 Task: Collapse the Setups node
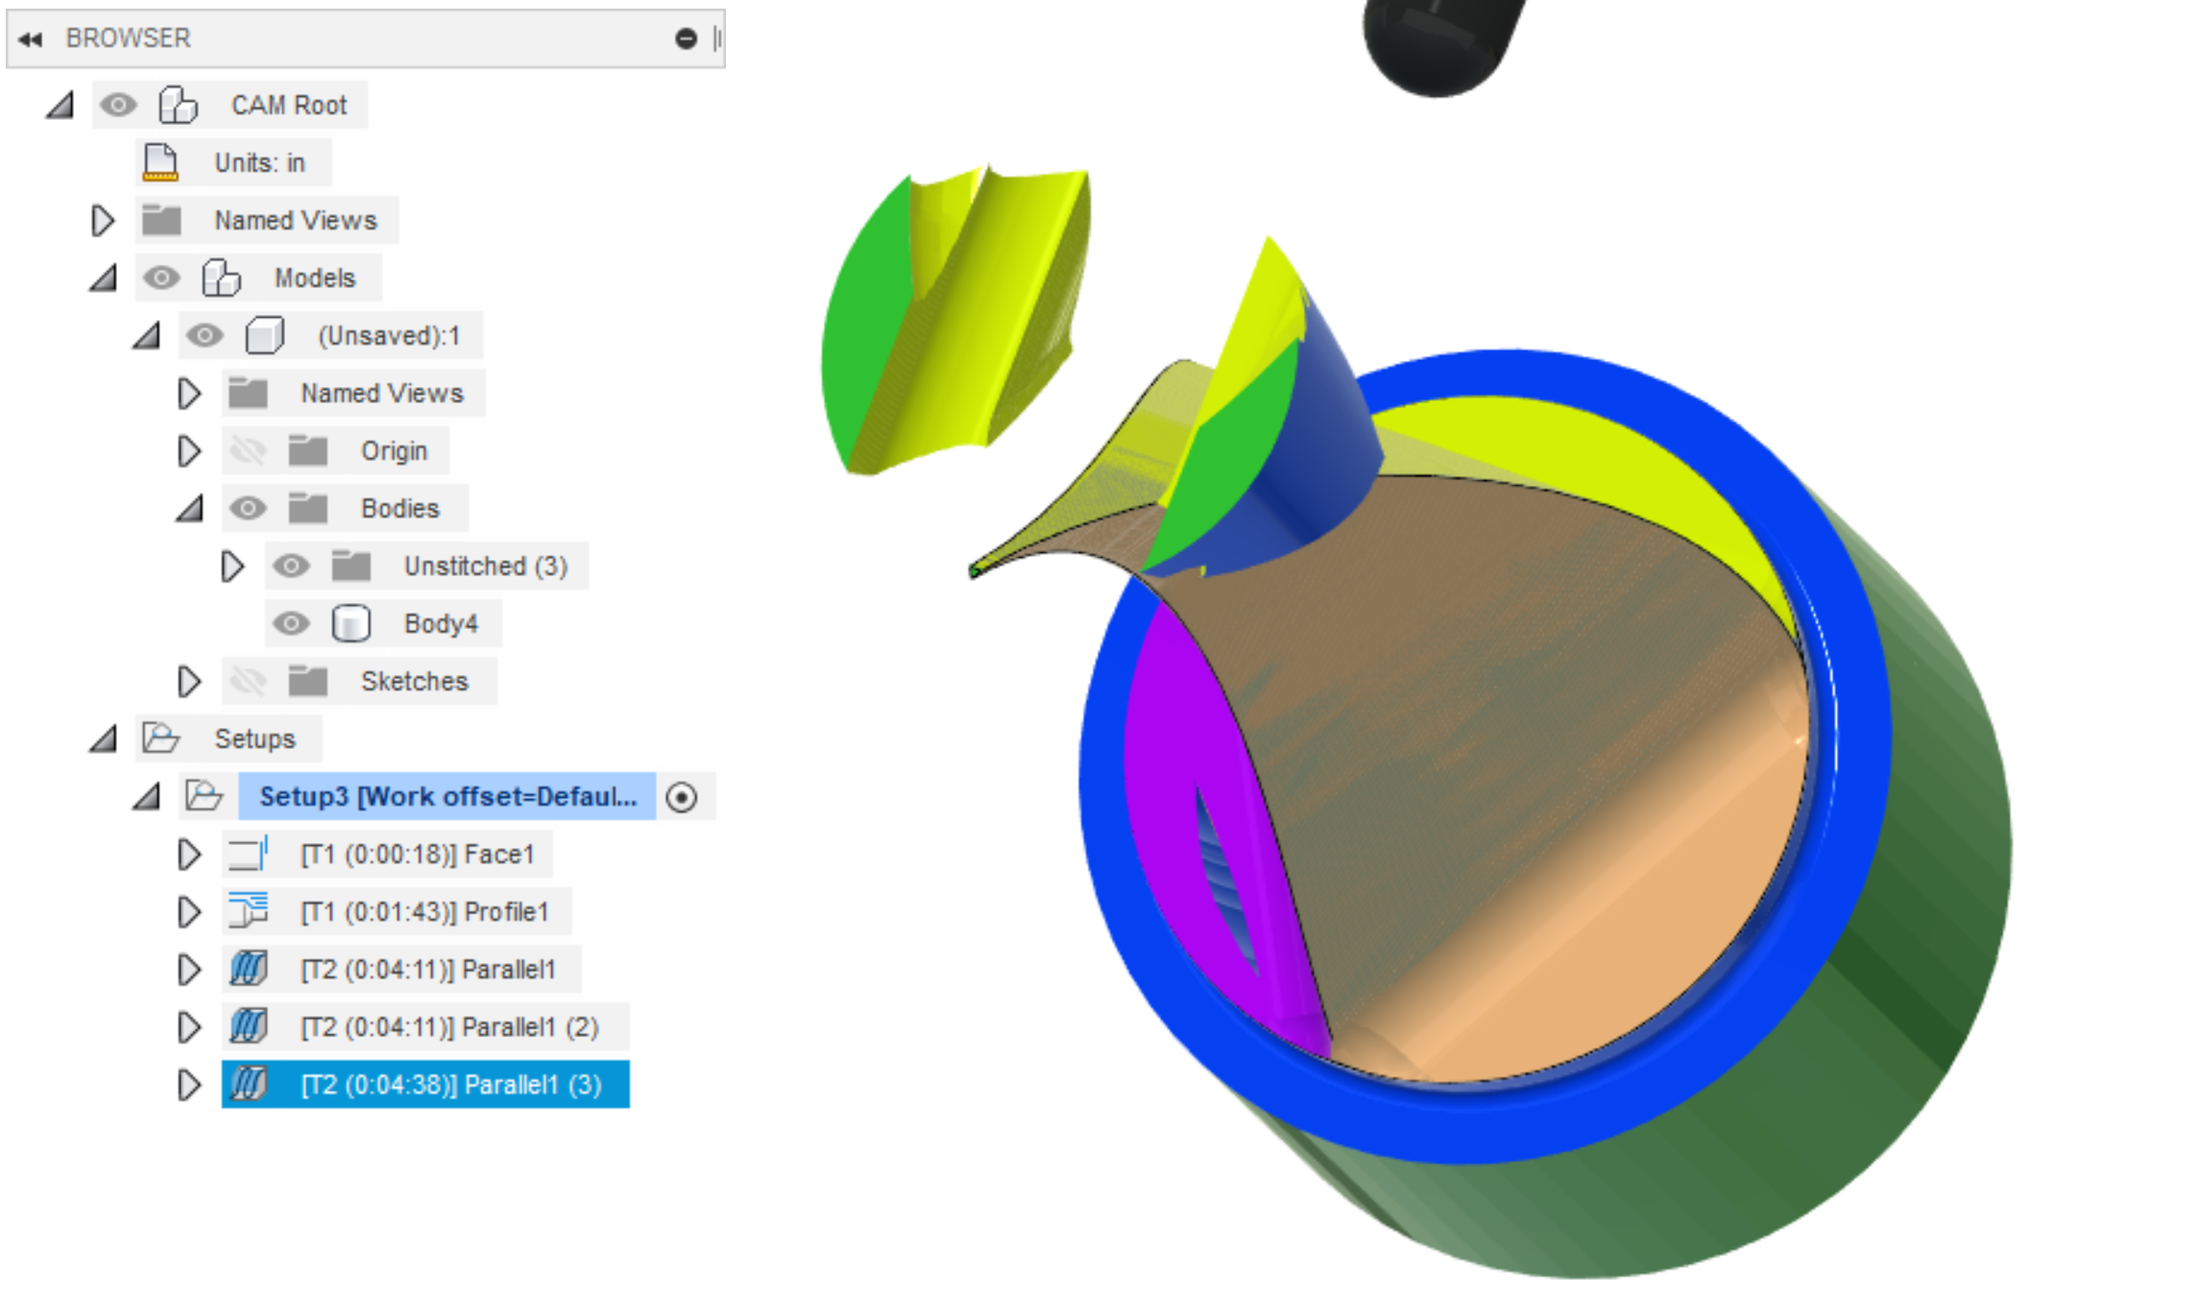[x=104, y=738]
